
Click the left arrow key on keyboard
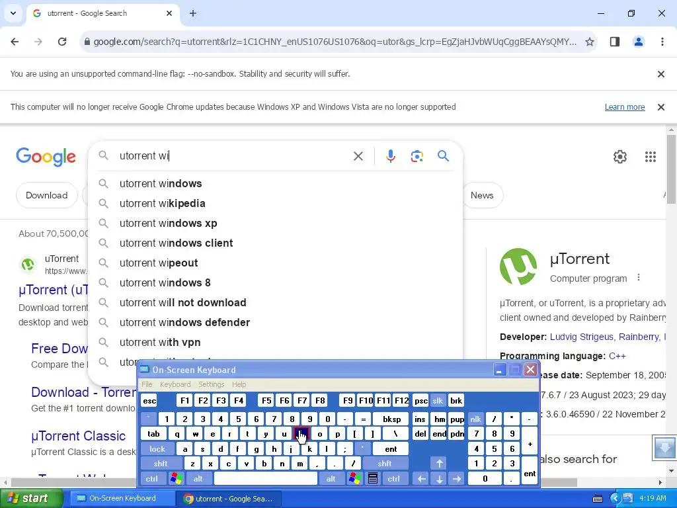click(x=422, y=479)
